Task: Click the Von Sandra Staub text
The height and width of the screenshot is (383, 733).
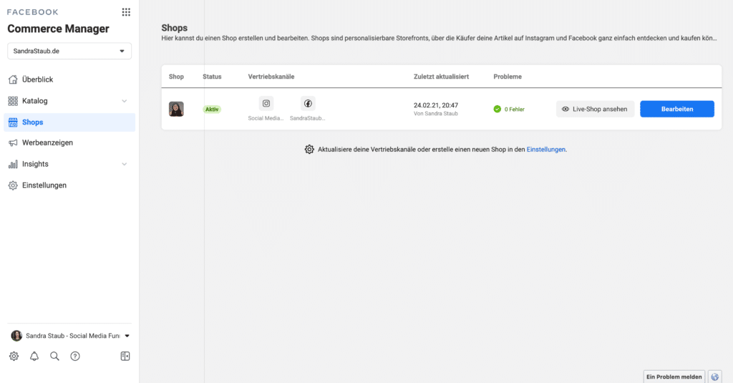Action: [436, 114]
